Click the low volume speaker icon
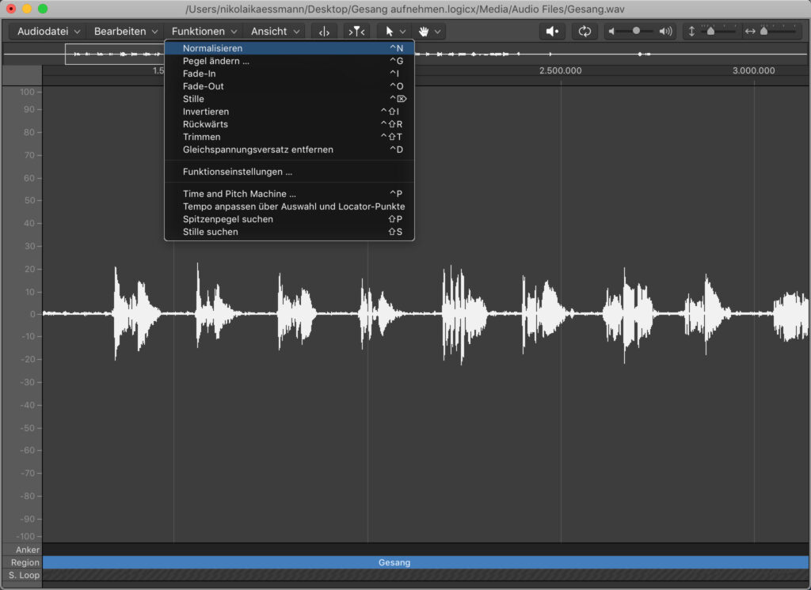The height and width of the screenshot is (590, 811). tap(611, 32)
